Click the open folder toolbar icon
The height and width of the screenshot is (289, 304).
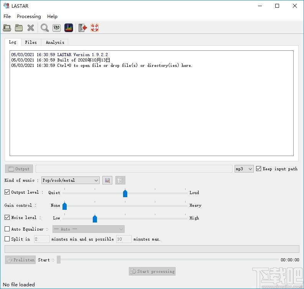click(19, 28)
